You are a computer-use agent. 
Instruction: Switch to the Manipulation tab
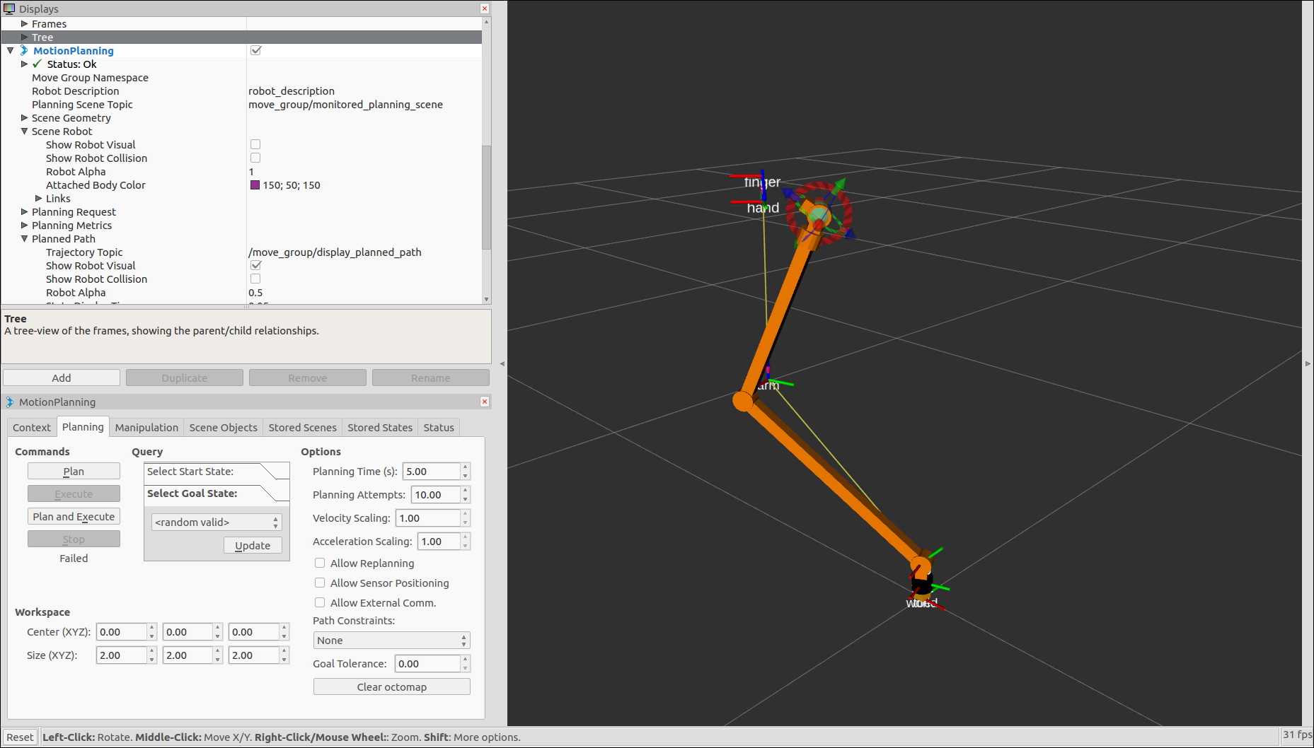[x=146, y=427]
